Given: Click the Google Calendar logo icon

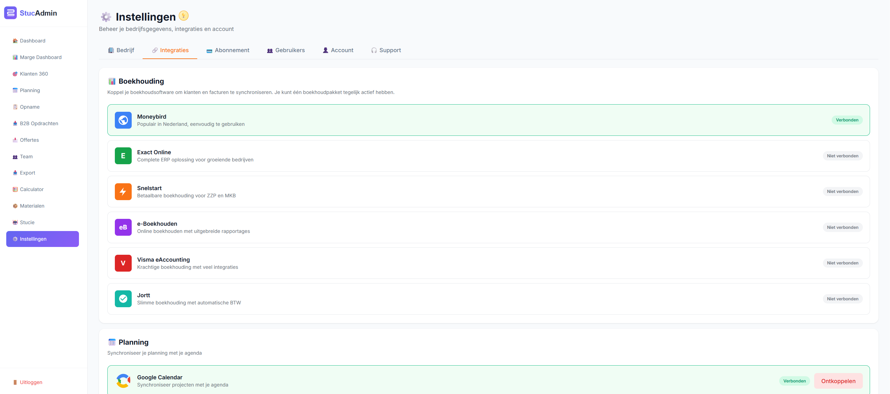Looking at the screenshot, I should (x=123, y=381).
